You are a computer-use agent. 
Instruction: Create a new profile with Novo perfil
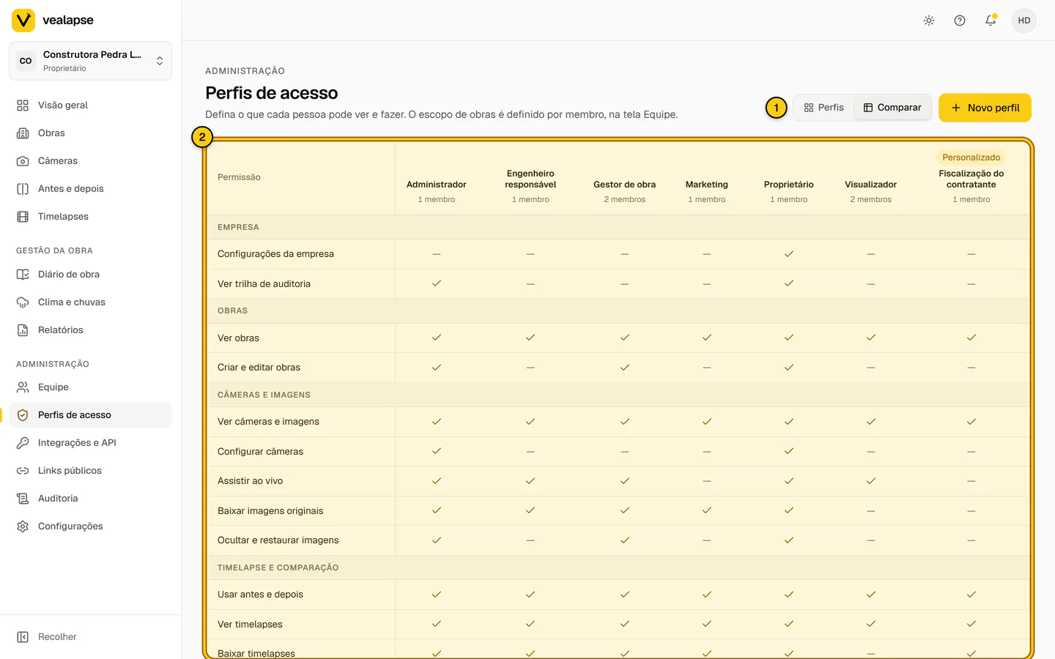985,108
